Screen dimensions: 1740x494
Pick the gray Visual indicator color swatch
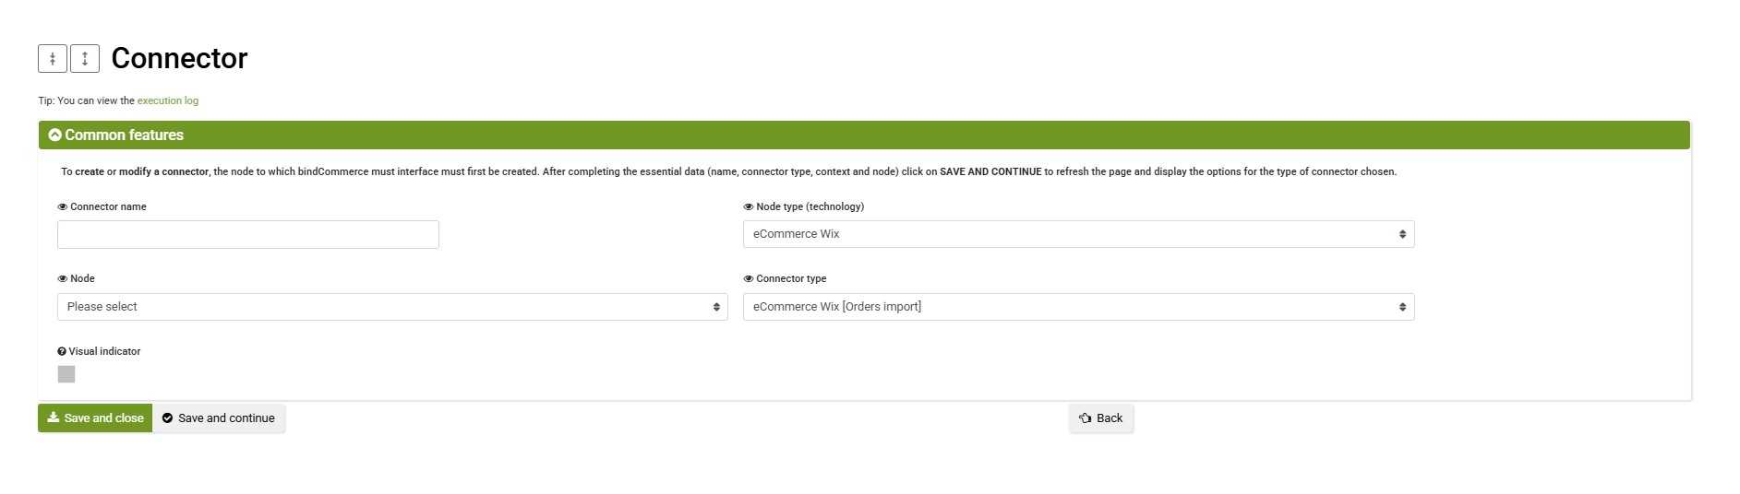click(x=66, y=374)
